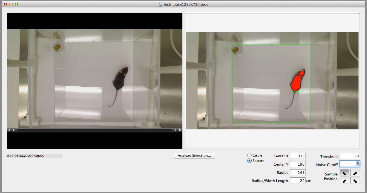Set sample position to top-right arrow
The image size is (367, 193).
point(355,173)
